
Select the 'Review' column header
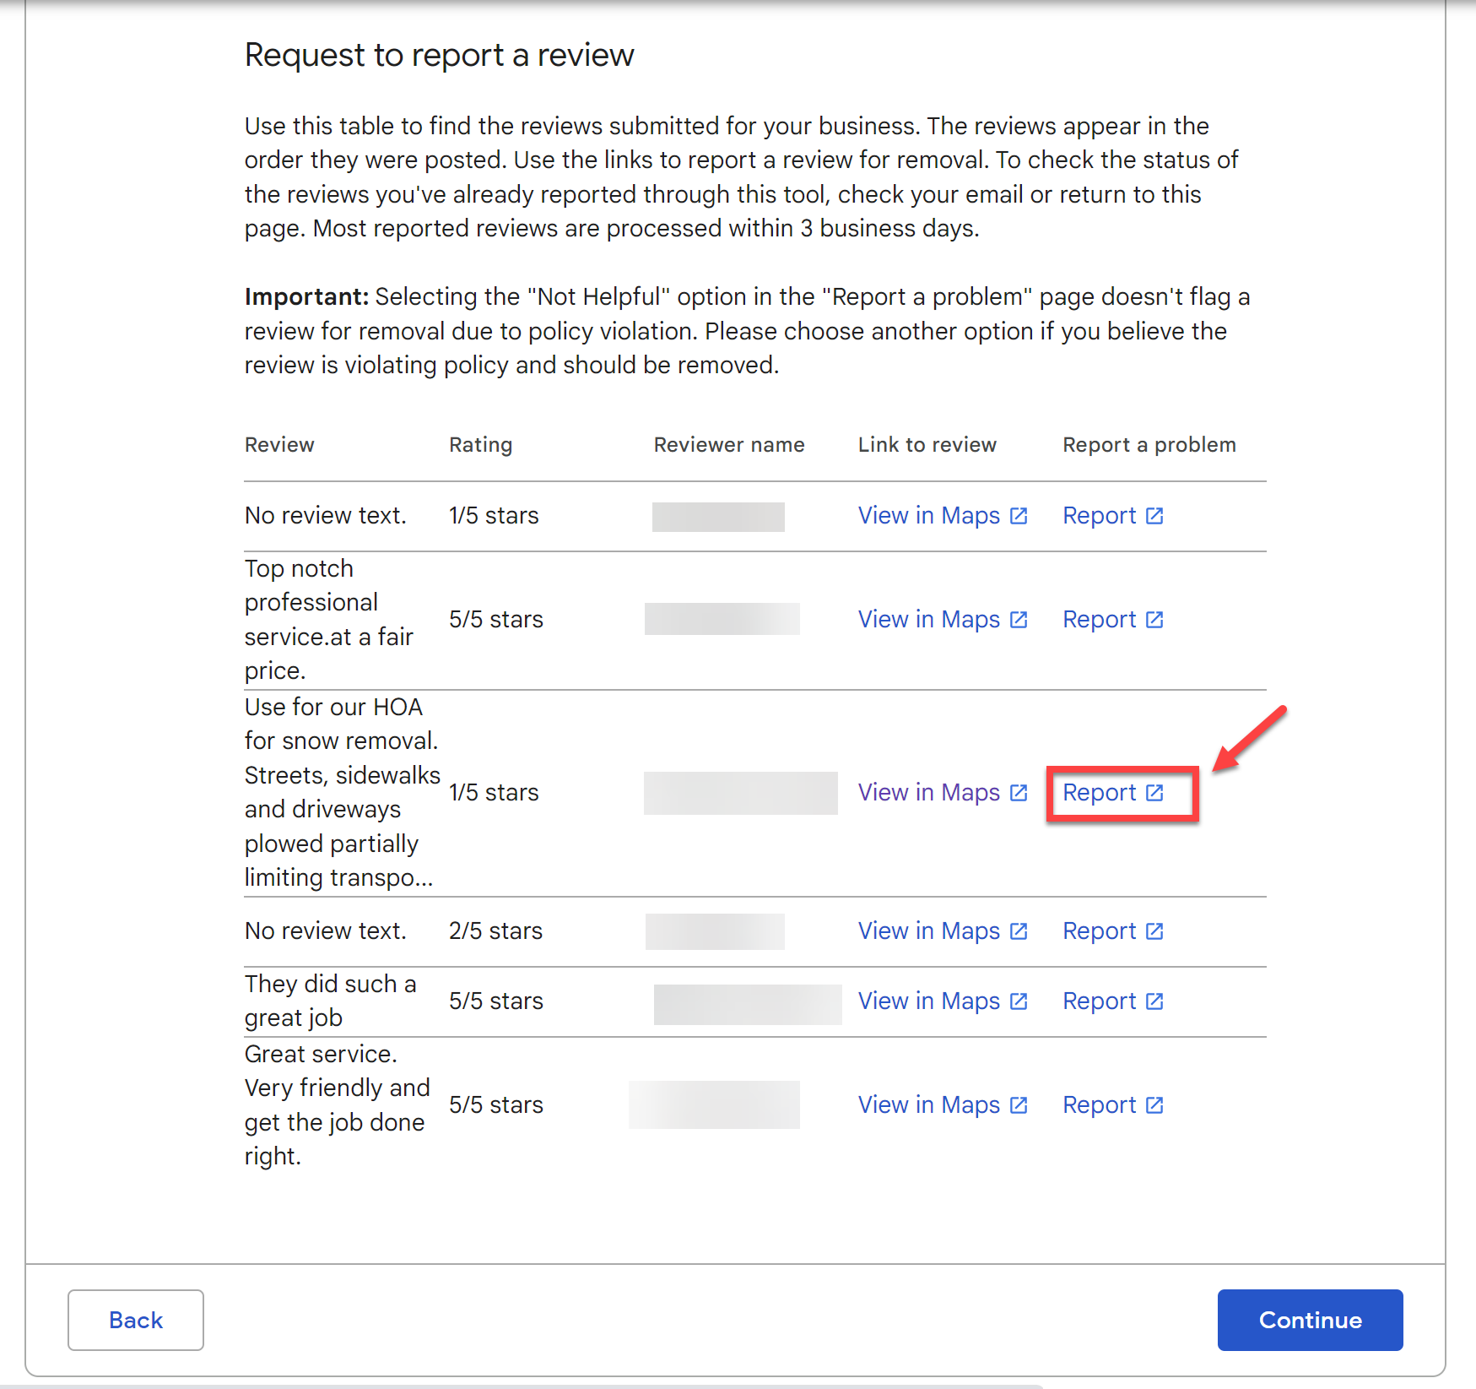(x=278, y=444)
